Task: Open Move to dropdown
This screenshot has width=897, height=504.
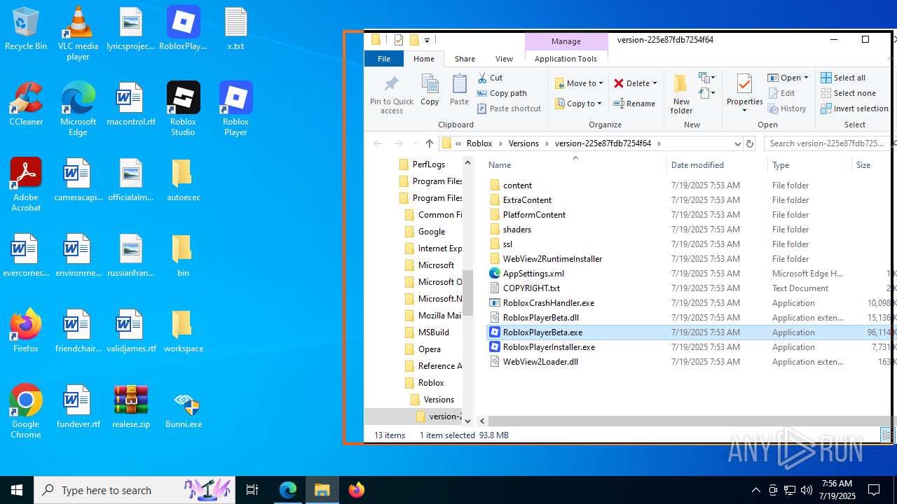Action: tap(579, 83)
